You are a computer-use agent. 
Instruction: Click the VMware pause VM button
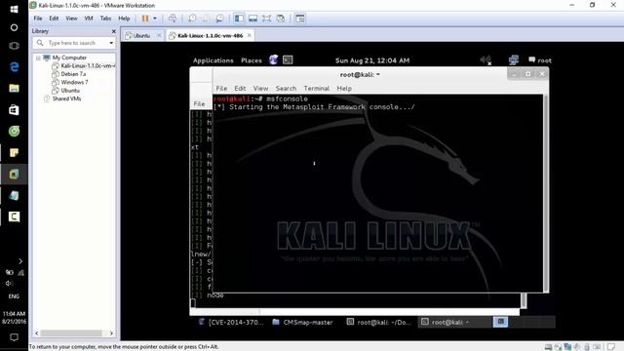pyautogui.click(x=145, y=19)
